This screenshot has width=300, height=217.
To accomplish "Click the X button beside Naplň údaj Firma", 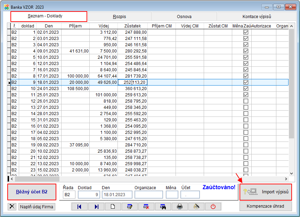I will pos(12,207).
